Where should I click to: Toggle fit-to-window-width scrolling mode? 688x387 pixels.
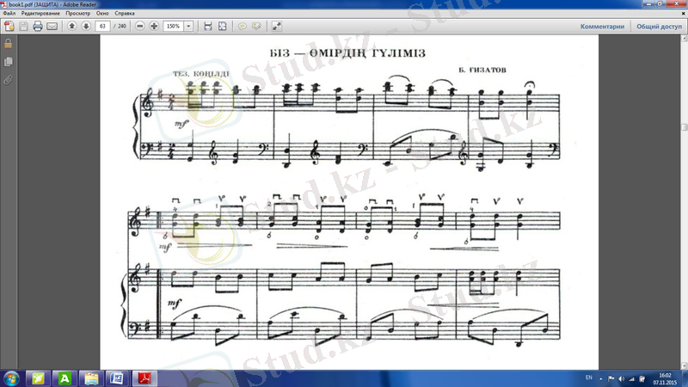tap(207, 27)
